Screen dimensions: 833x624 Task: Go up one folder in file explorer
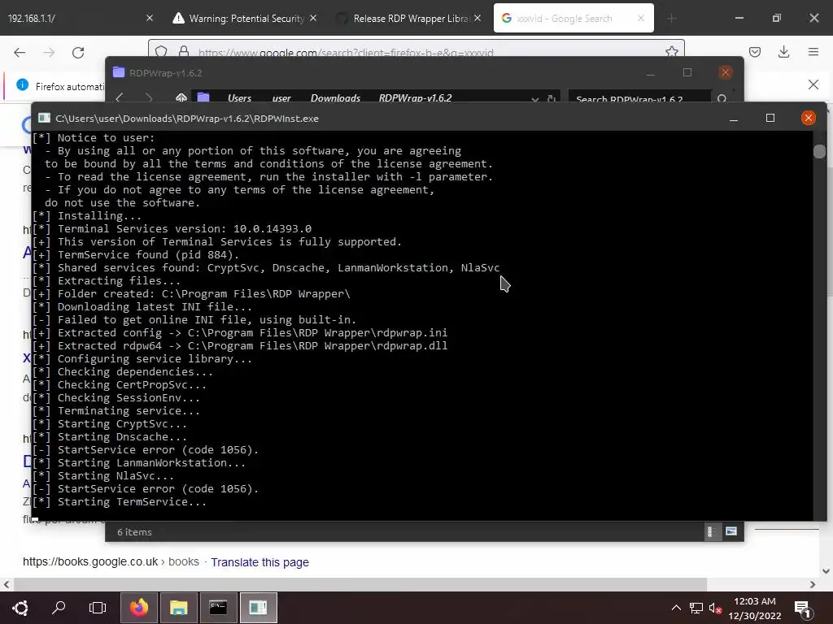pos(181,98)
